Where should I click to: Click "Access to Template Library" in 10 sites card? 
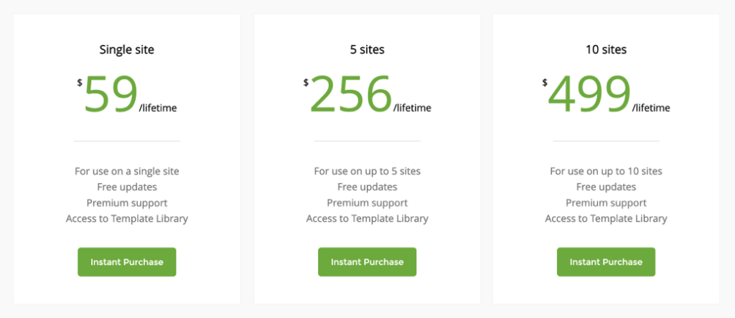606,219
